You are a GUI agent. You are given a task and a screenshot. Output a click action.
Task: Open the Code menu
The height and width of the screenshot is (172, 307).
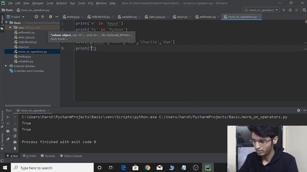[x=50, y=3]
